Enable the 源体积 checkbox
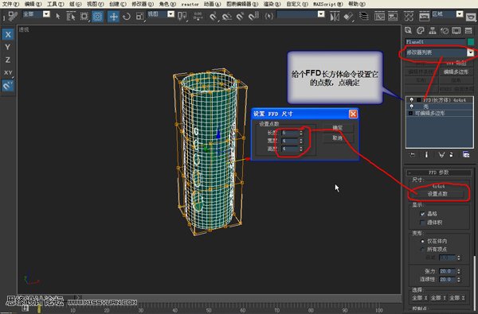478x314 pixels. [x=422, y=223]
